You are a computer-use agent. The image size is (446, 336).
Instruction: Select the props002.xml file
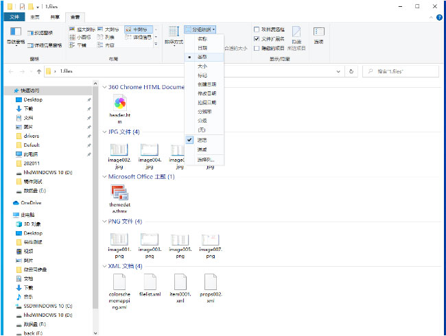(x=211, y=289)
